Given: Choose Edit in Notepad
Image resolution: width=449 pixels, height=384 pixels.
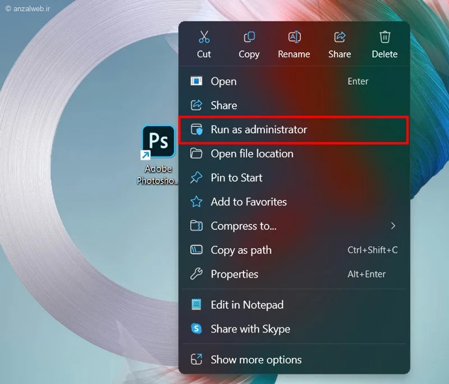Looking at the screenshot, I should pos(294,305).
